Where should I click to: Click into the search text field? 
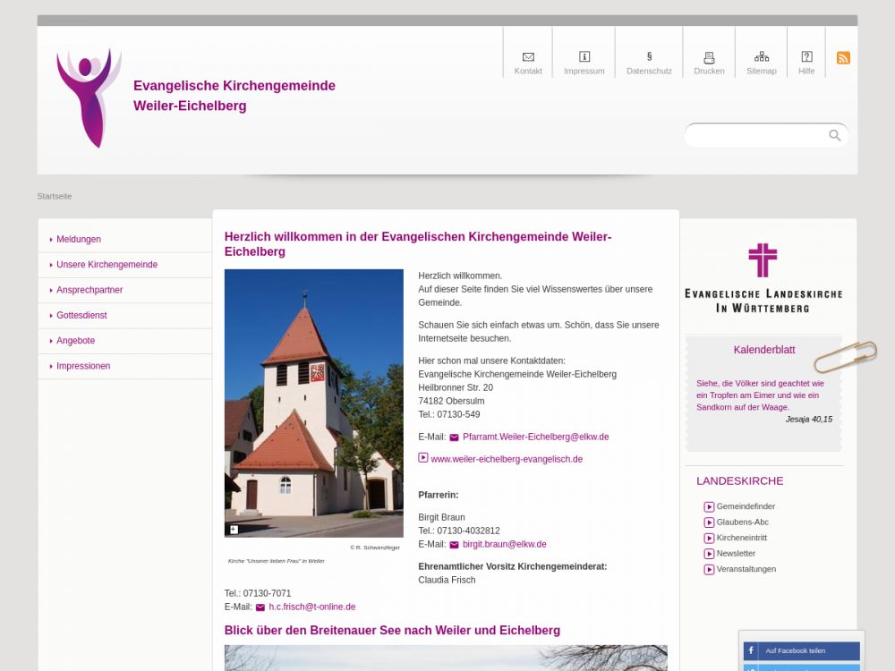point(756,135)
